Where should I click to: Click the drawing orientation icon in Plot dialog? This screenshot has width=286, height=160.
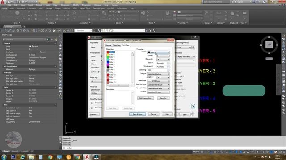pyautogui.click(x=193, y=106)
